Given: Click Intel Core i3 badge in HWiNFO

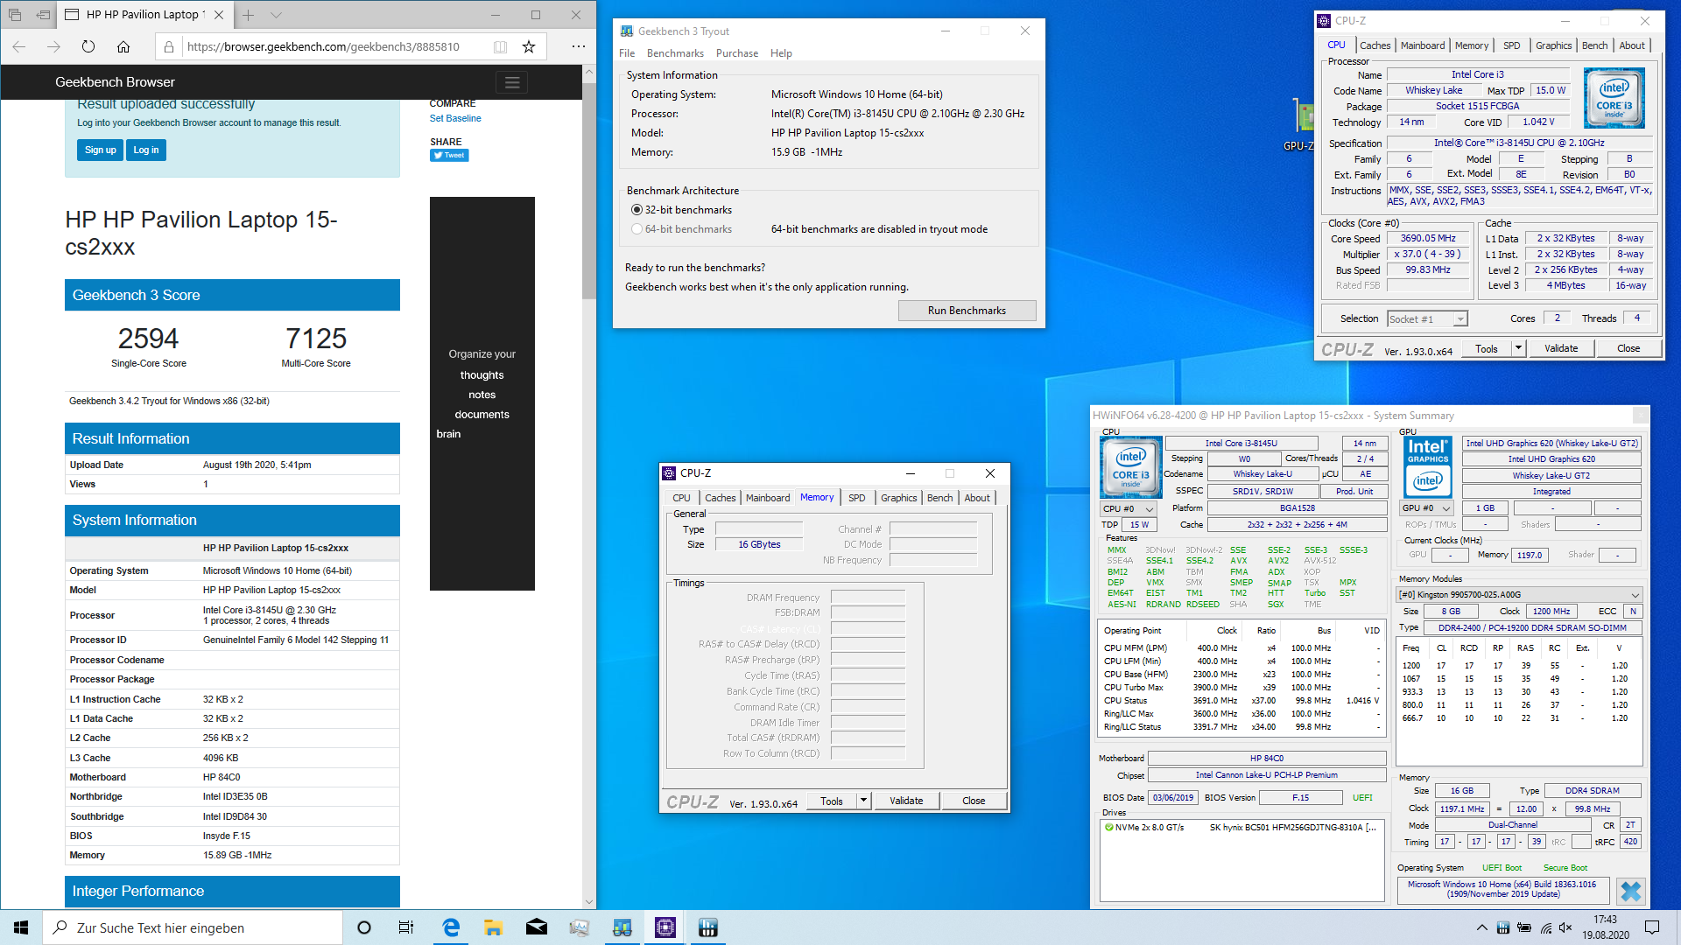Looking at the screenshot, I should (x=1130, y=466).
